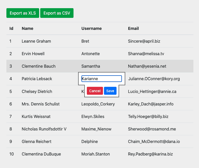Click the name Kurtis Weissnat
The image size is (199, 168).
(x=36, y=116)
